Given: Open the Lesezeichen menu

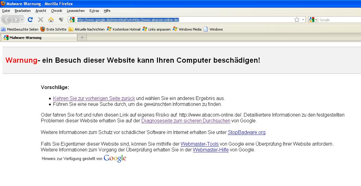Looking at the screenshot, I should tap(76, 11).
